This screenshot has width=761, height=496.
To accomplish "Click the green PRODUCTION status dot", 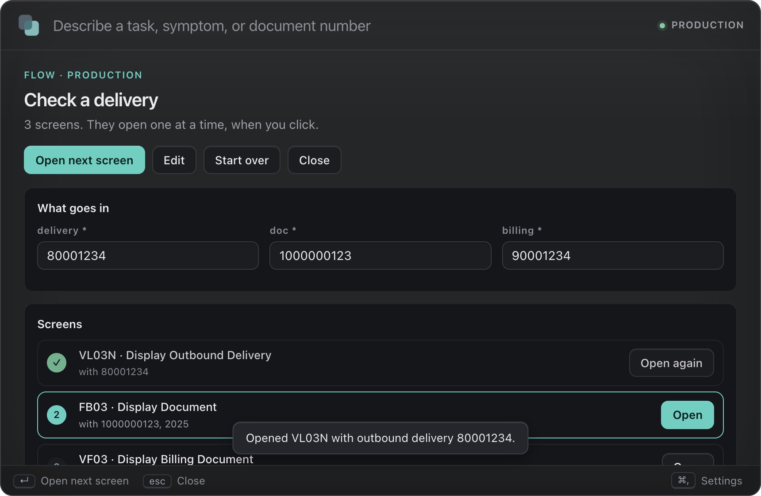I will pyautogui.click(x=662, y=25).
